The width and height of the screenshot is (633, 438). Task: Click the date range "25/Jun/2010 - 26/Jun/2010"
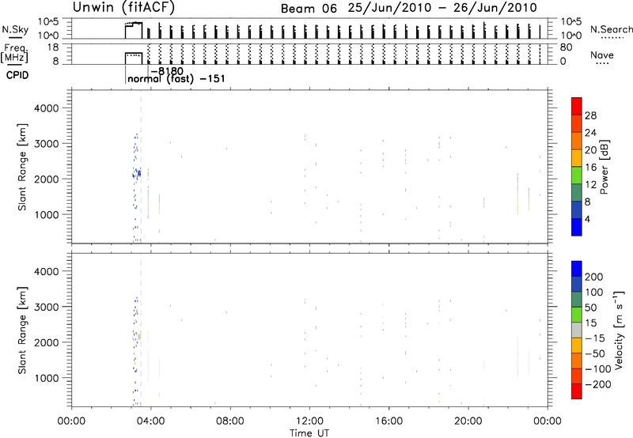442,8
